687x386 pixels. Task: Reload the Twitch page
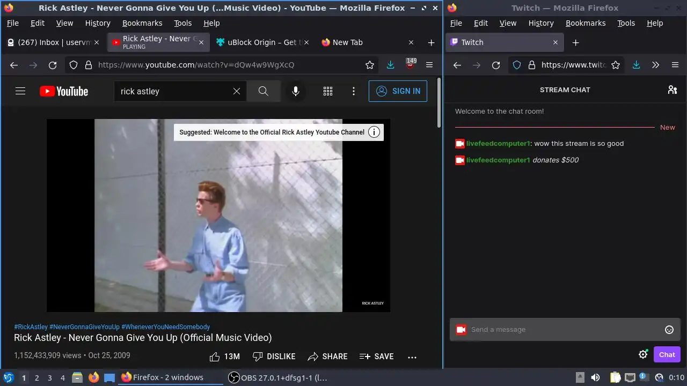[496, 65]
